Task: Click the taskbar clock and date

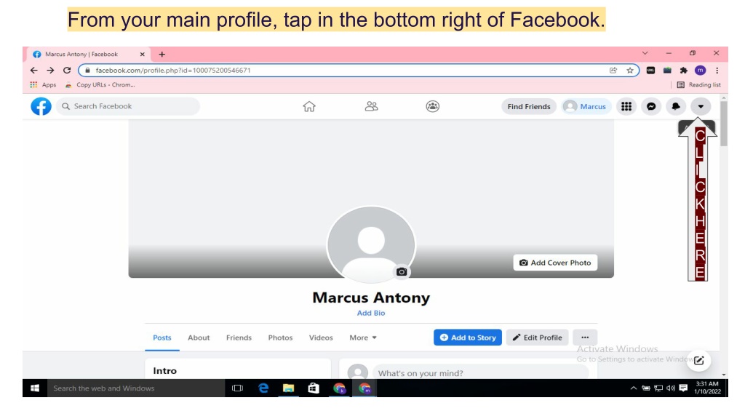Action: (707, 388)
